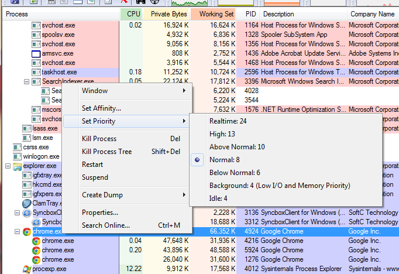The height and width of the screenshot is (274, 399).
Task: Open the Set Priority submenu
Action: tap(127, 121)
